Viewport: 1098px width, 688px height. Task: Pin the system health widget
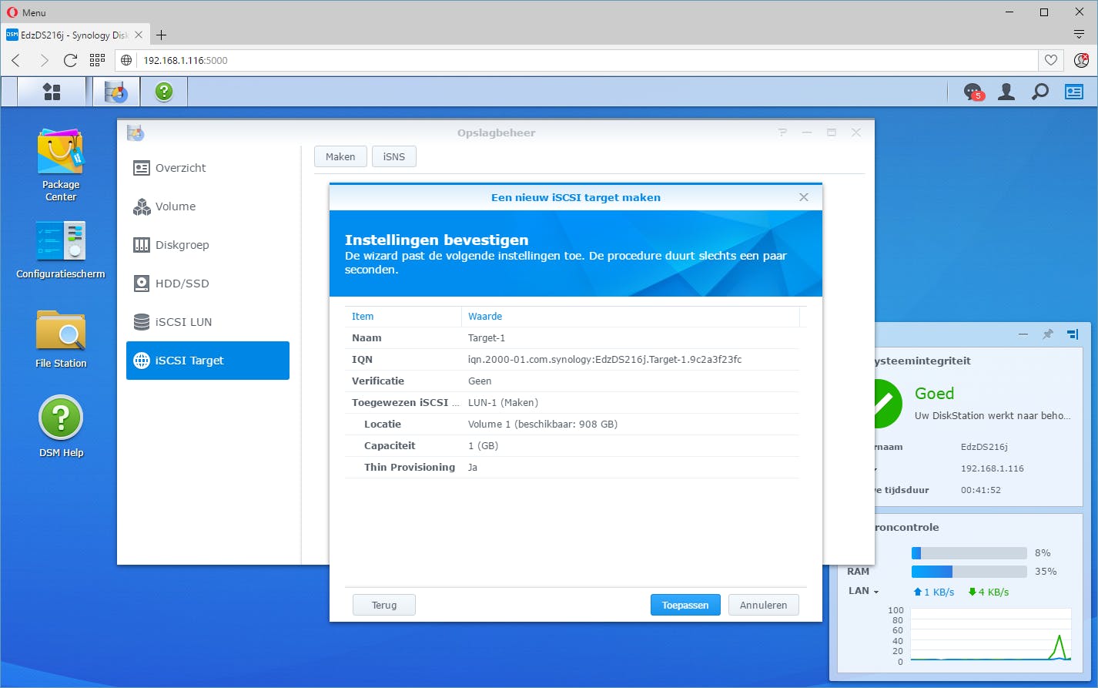(1047, 334)
